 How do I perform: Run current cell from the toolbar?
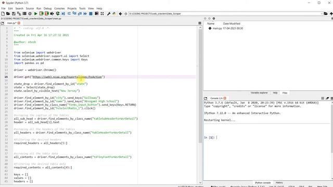(41, 14)
